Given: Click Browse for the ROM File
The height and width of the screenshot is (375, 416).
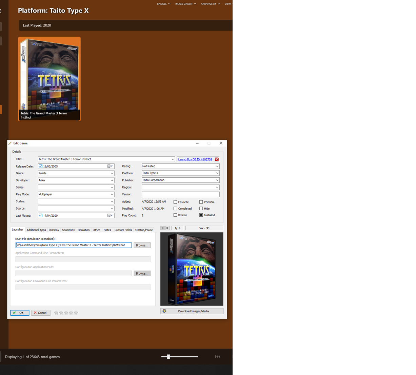Looking at the screenshot, I should (x=142, y=245).
